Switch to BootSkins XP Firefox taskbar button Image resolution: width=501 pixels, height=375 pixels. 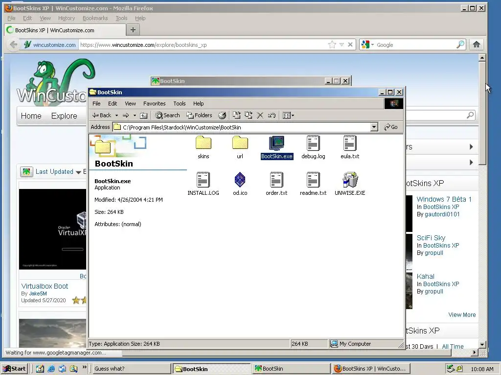[371, 369]
